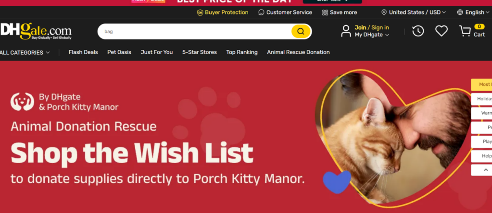Click the back-to-top arrow in side panel
Image resolution: width=492 pixels, height=213 pixels.
(486, 170)
